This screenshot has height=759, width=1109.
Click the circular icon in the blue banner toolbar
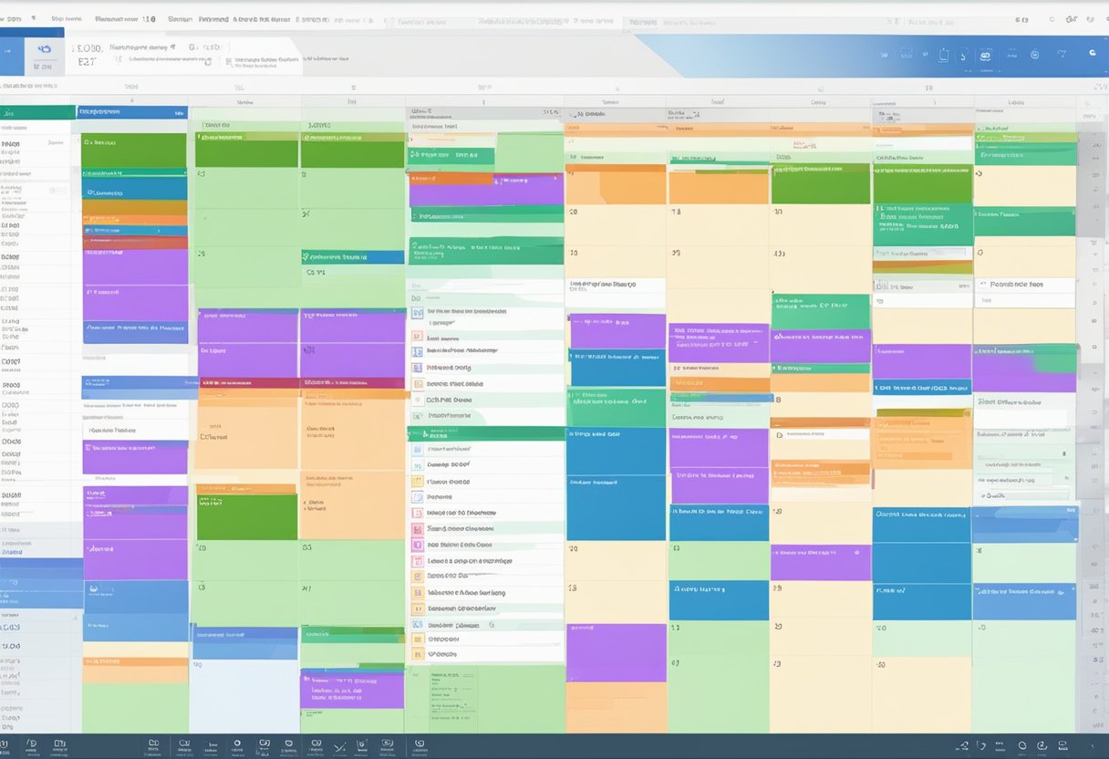tap(1035, 55)
